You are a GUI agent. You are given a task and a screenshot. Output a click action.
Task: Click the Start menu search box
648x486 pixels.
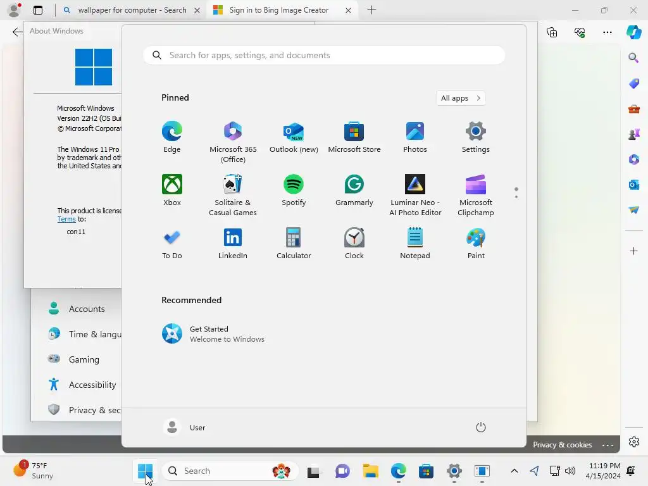(324, 56)
